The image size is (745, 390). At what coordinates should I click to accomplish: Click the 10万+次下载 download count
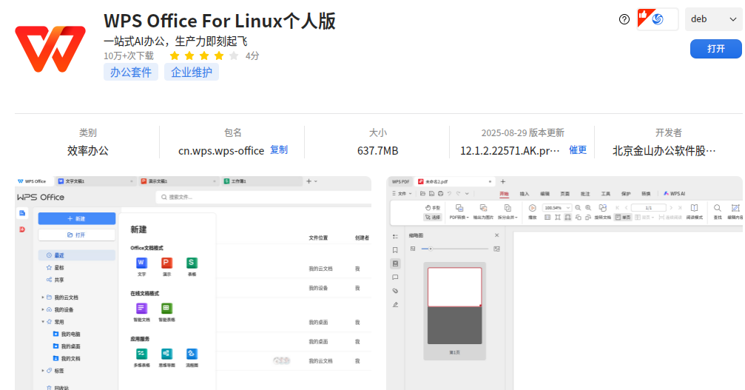[129, 56]
